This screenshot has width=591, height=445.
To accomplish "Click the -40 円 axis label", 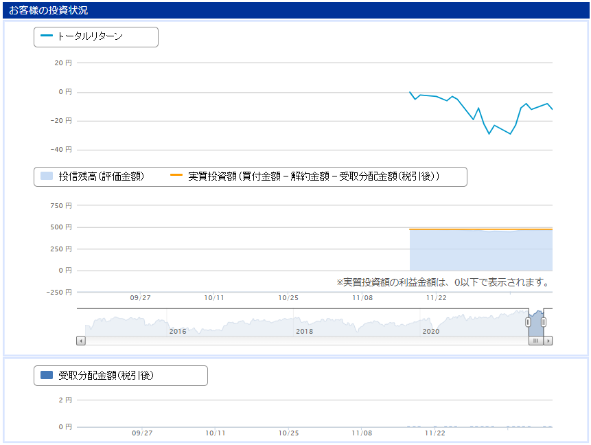I will point(61,150).
